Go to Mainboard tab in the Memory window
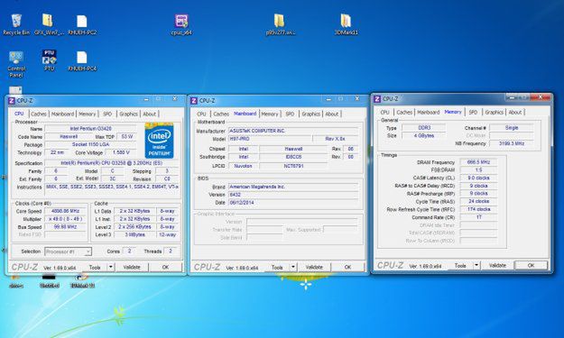This screenshot has width=564, height=338. (x=428, y=113)
